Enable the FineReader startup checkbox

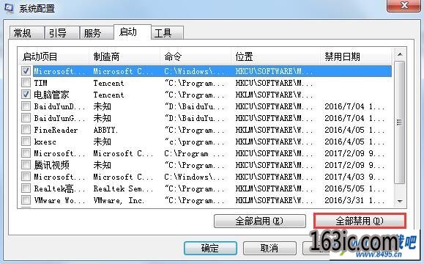coord(26,130)
